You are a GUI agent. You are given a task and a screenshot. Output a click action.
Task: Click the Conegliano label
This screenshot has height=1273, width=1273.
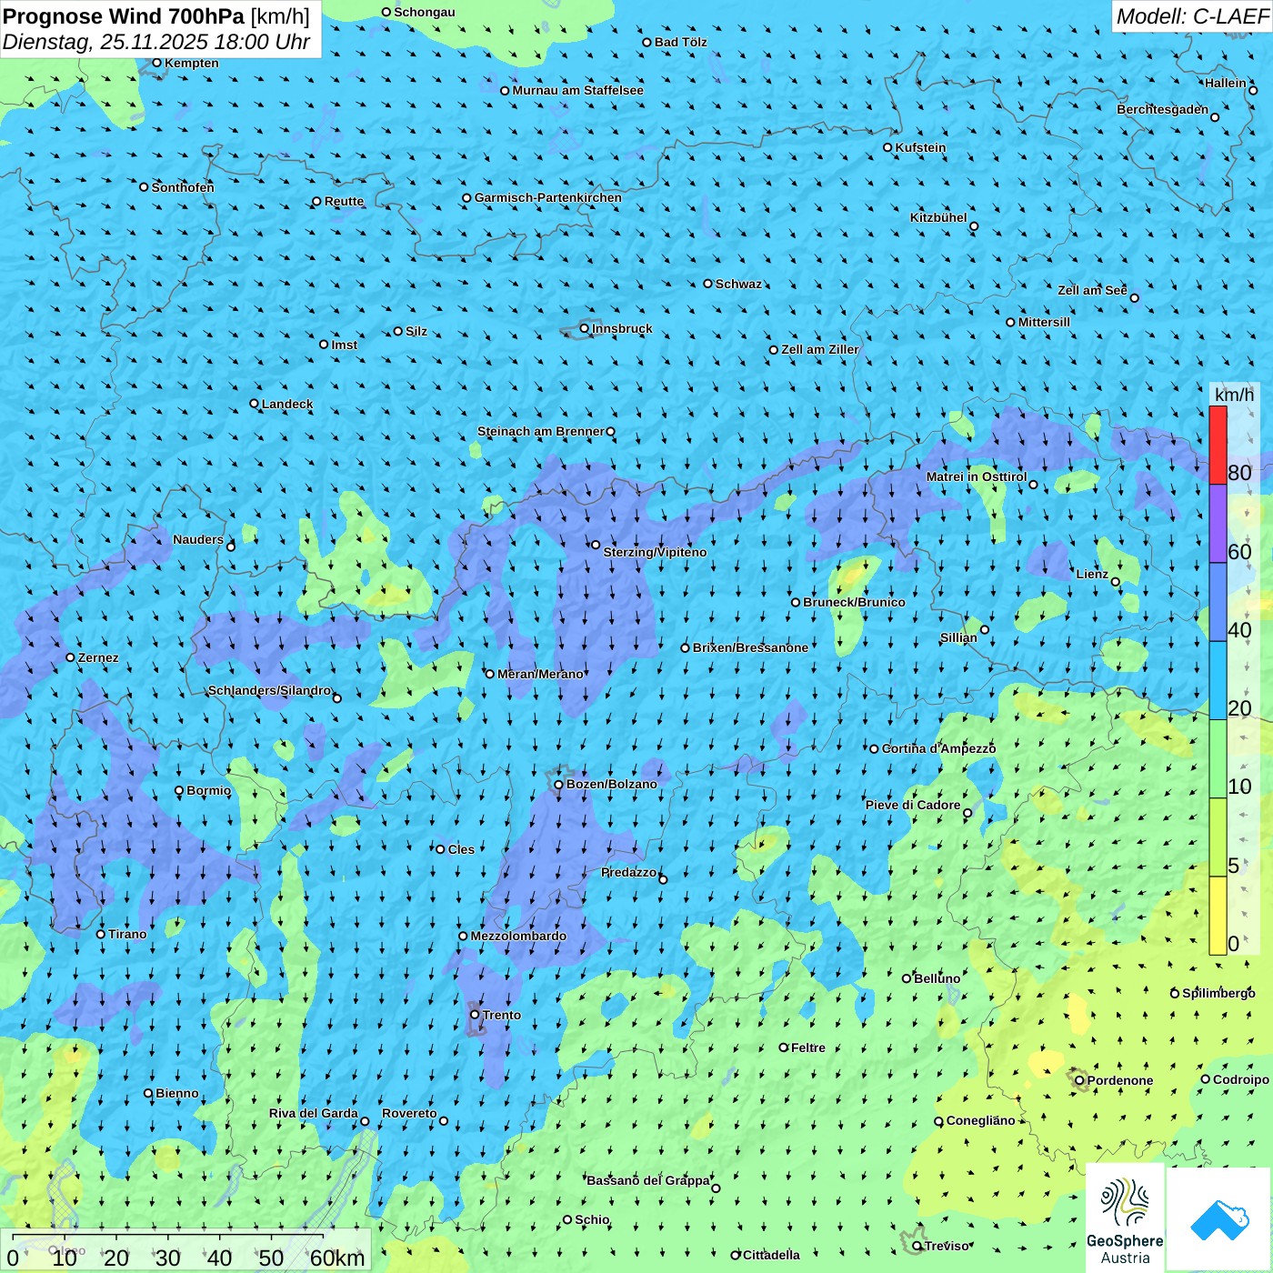point(980,1120)
